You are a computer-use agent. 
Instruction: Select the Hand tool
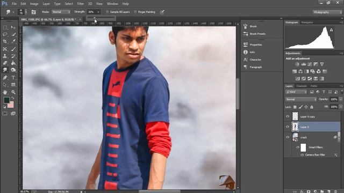pyautogui.click(x=5, y=92)
